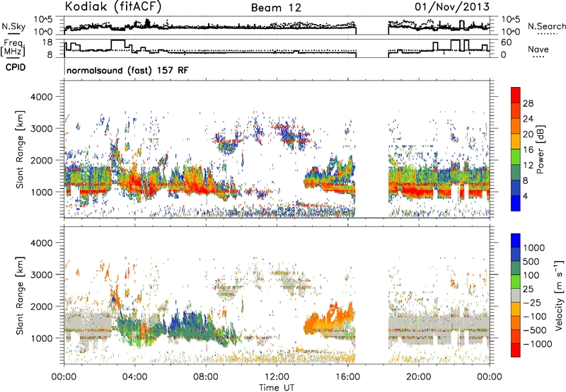
Task: Select the "Time UT" axis title
Action: (277, 388)
